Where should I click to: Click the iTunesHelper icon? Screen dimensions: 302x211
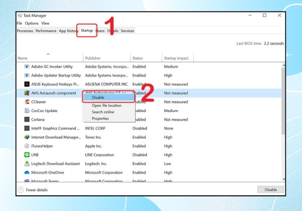tap(27, 146)
